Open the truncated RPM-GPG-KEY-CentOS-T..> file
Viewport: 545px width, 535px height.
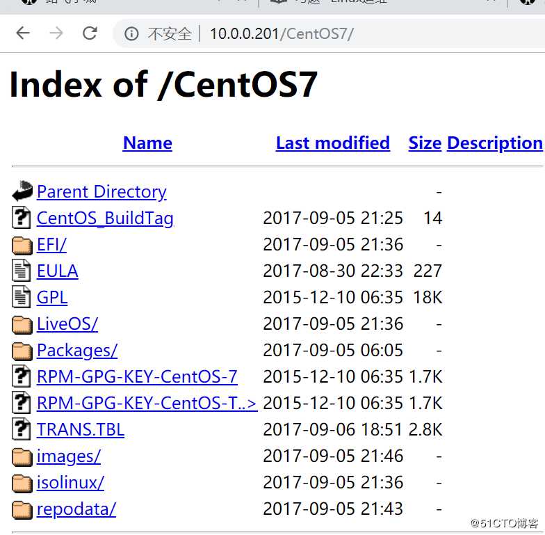pos(147,404)
